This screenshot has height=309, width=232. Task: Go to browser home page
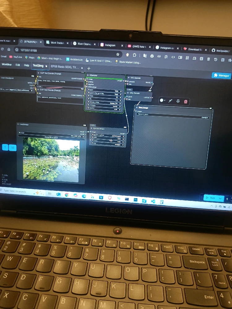click(x=9, y=49)
